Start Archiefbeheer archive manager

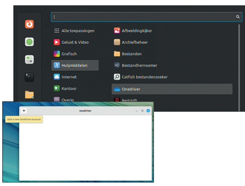[x=131, y=42]
